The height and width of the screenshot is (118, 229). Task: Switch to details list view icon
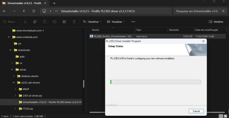221,116
